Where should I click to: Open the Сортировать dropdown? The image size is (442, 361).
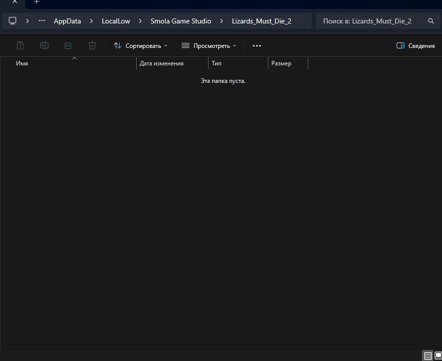click(141, 45)
